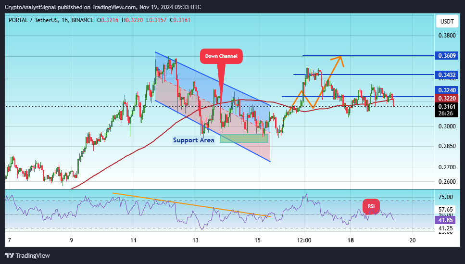Select the 0.3609 target price label

[x=447, y=55]
